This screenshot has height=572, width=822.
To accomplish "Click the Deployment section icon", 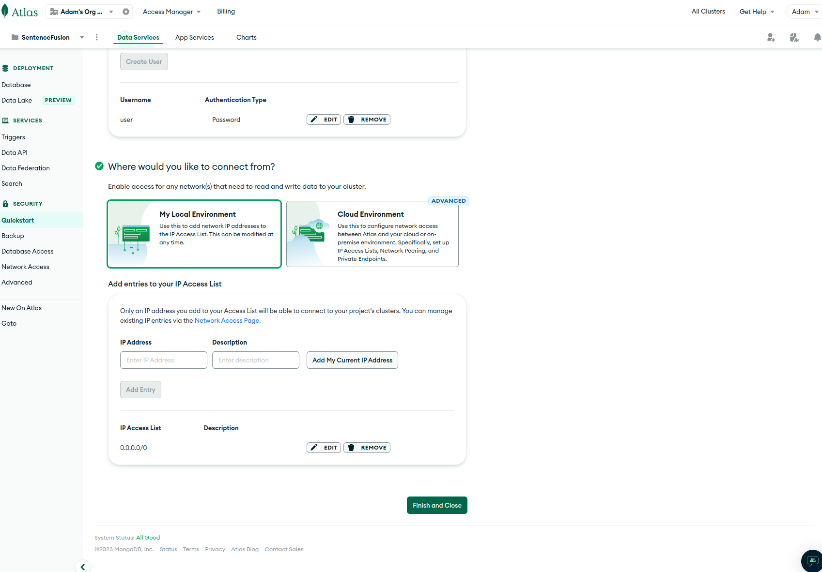I will coord(5,68).
